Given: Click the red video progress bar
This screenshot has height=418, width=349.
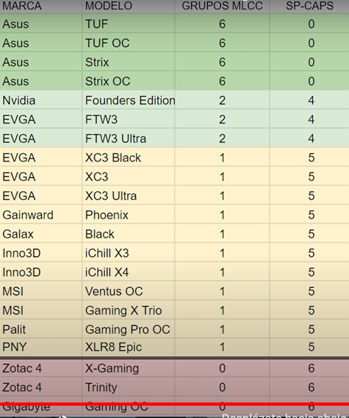Looking at the screenshot, I should point(174,404).
